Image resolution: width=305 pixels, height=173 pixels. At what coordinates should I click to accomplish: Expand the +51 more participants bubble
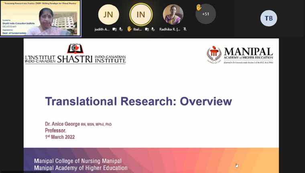click(x=206, y=15)
